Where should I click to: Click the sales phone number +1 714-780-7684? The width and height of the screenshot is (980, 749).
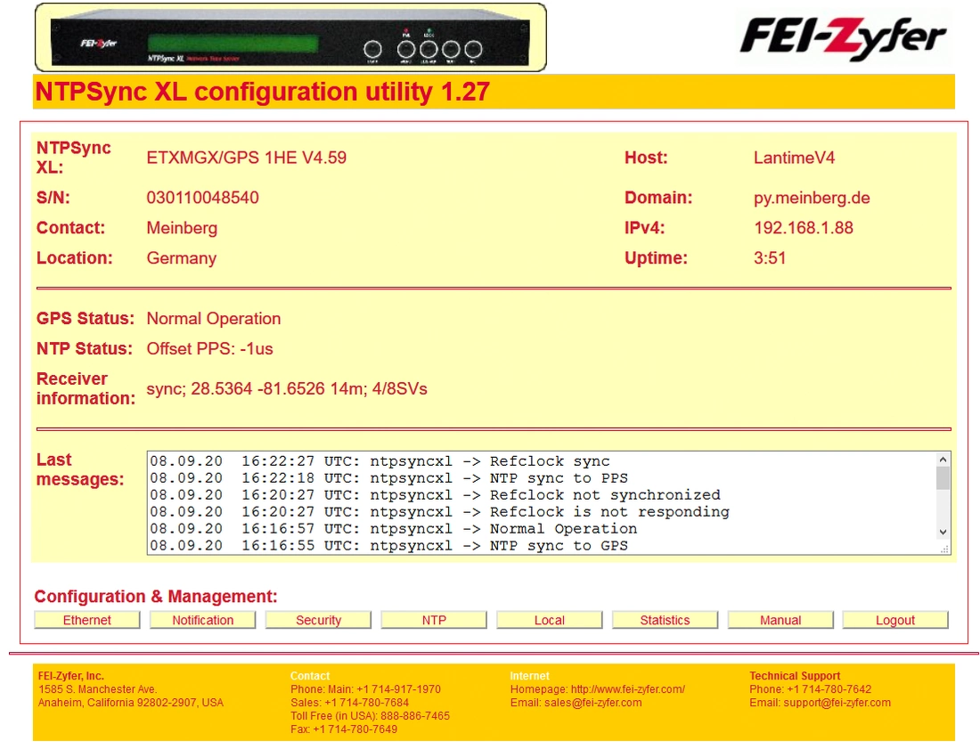click(366, 702)
